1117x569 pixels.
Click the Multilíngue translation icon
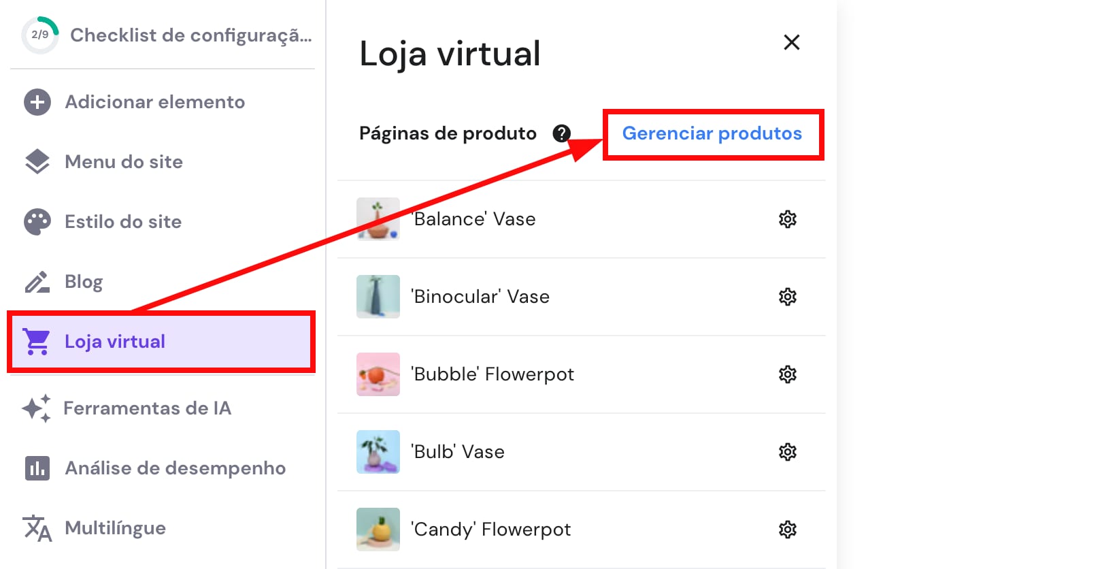(36, 527)
